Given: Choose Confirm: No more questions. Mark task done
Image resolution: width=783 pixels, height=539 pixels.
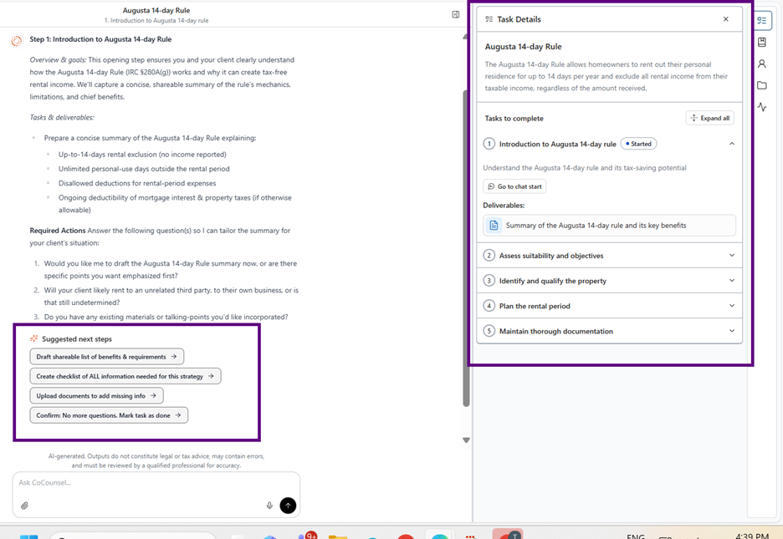Looking at the screenshot, I should tap(109, 414).
